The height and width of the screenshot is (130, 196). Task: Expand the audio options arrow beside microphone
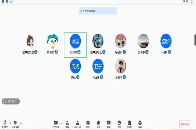coord(10,123)
